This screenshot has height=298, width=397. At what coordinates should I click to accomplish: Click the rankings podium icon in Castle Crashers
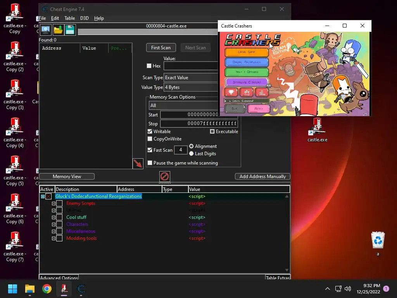point(246,92)
